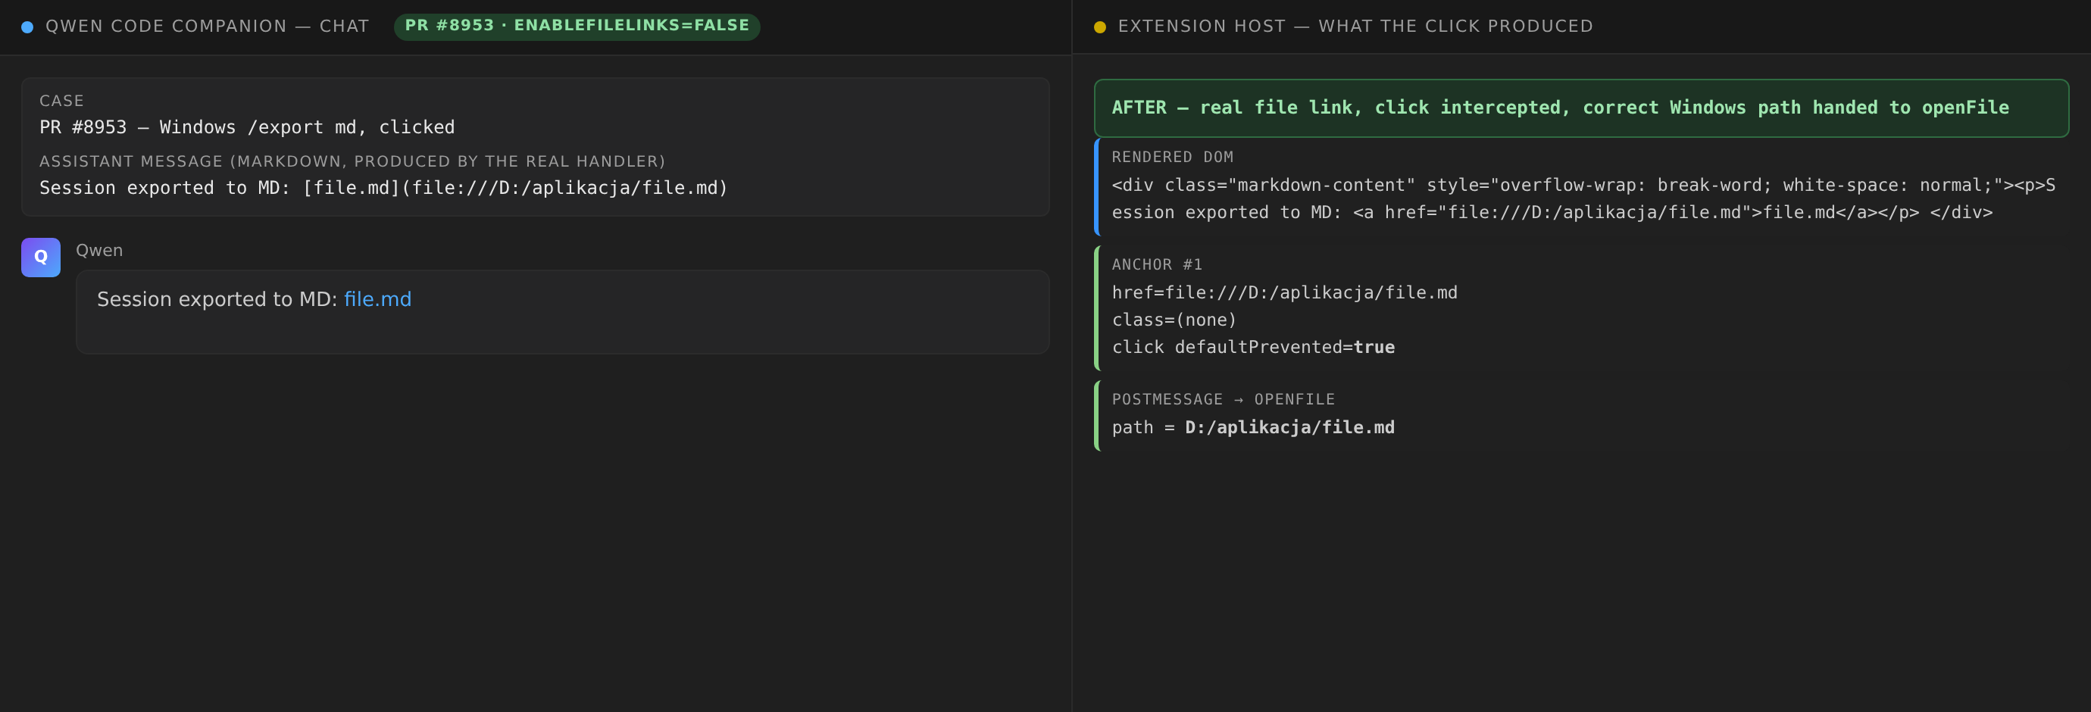2091x712 pixels.
Task: Click the green AFTER banner text
Action: 1559,108
